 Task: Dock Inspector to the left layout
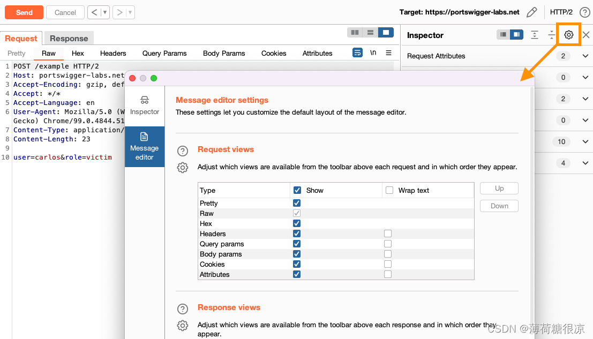[503, 34]
